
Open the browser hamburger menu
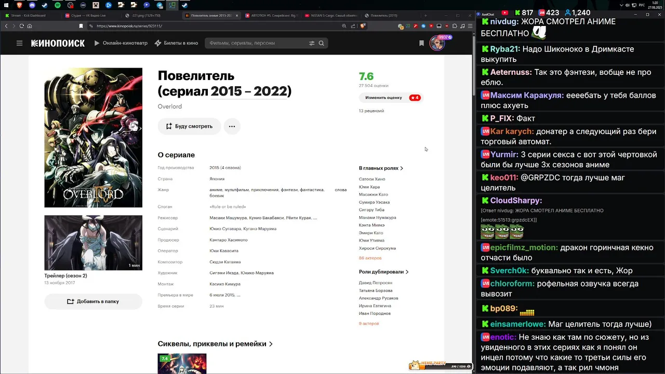[x=470, y=26]
